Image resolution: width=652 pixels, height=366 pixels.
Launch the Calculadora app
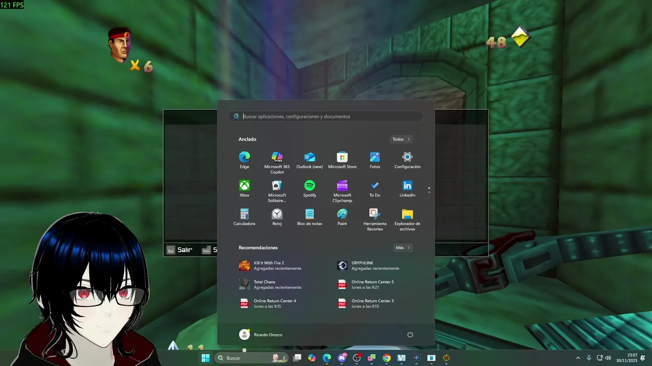click(x=244, y=217)
